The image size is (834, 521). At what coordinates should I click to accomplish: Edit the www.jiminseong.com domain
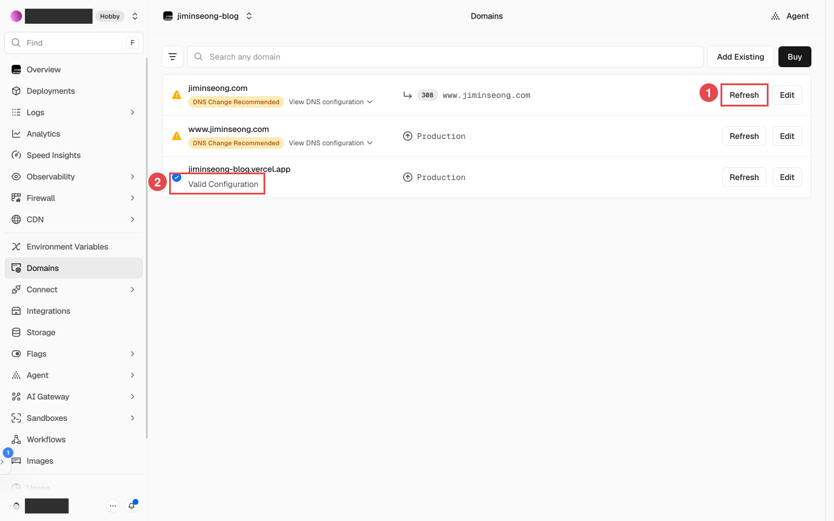(x=787, y=136)
